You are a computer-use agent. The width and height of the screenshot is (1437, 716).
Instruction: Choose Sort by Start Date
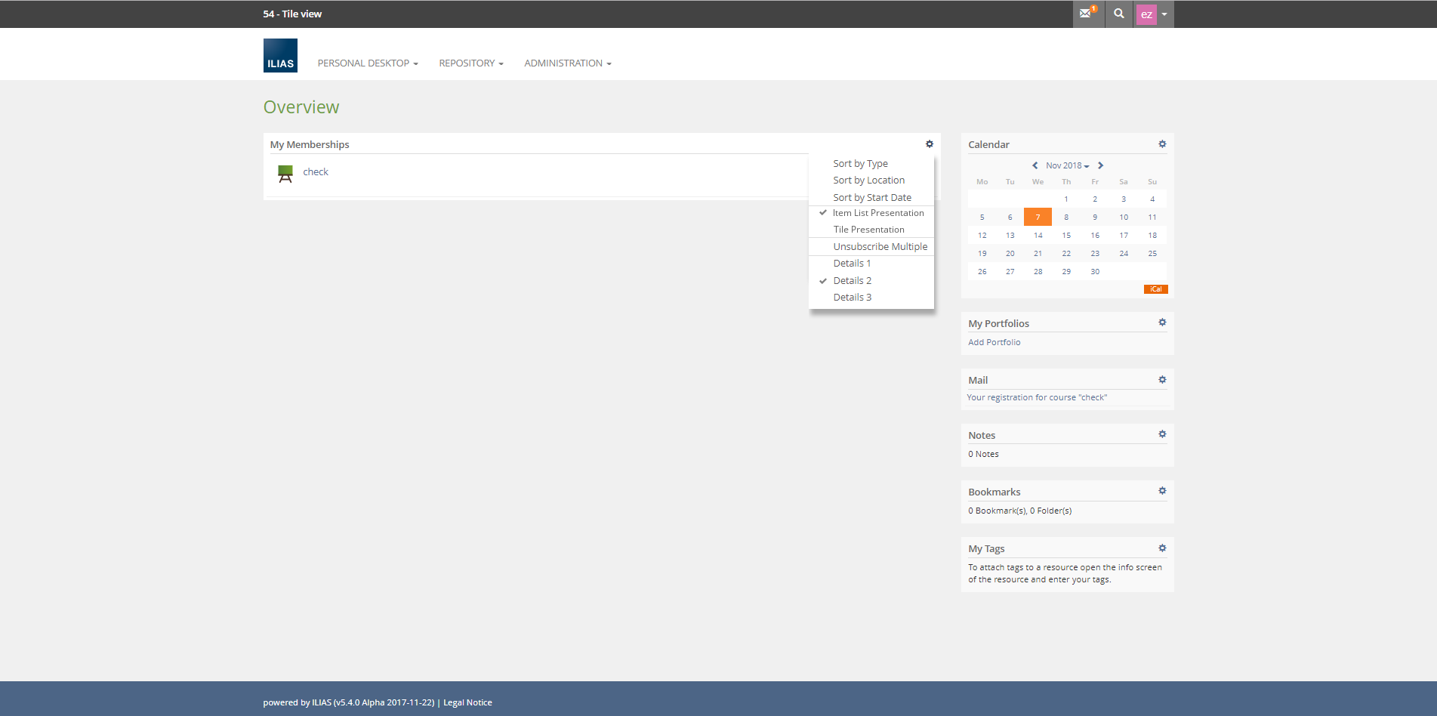point(871,197)
